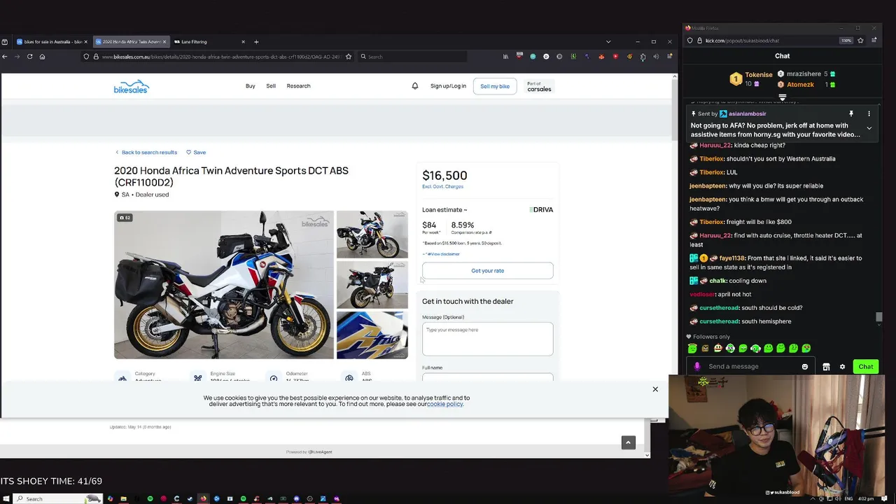Screen dimensions: 896x504
Task: Open the 62-photo gallery counter badge
Action: pyautogui.click(x=125, y=218)
